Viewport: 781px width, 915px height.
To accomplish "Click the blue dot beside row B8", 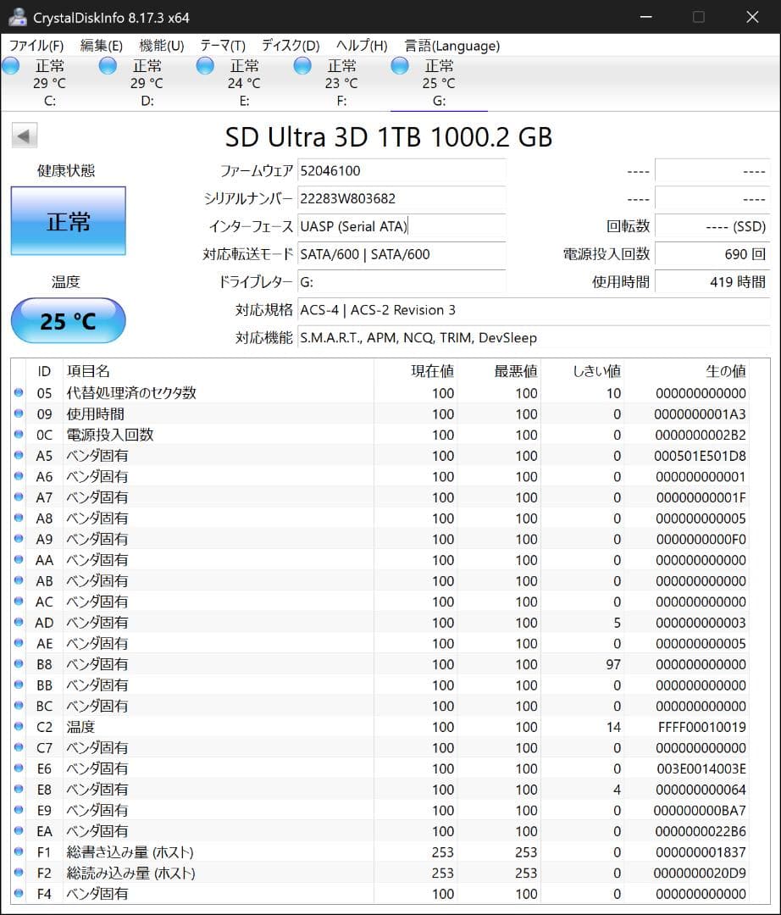I will (19, 664).
